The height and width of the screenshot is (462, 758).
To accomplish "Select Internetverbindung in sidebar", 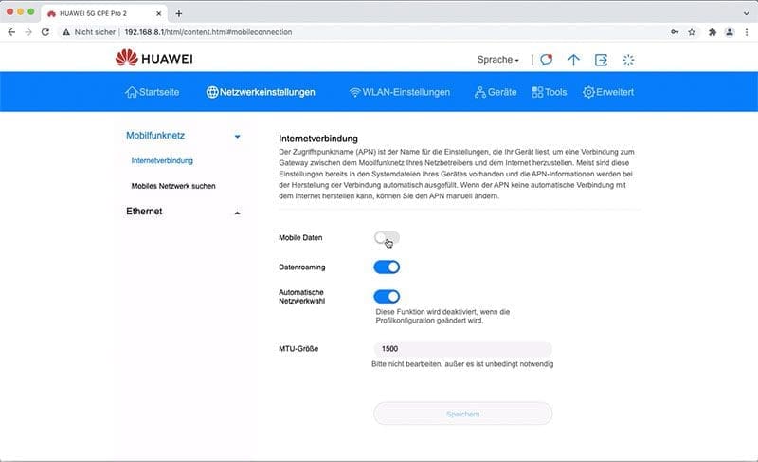I will pos(162,160).
